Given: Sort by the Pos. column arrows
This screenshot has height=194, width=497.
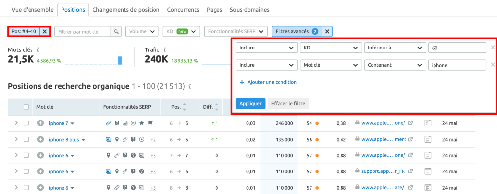Looking at the screenshot, I should pos(185,107).
